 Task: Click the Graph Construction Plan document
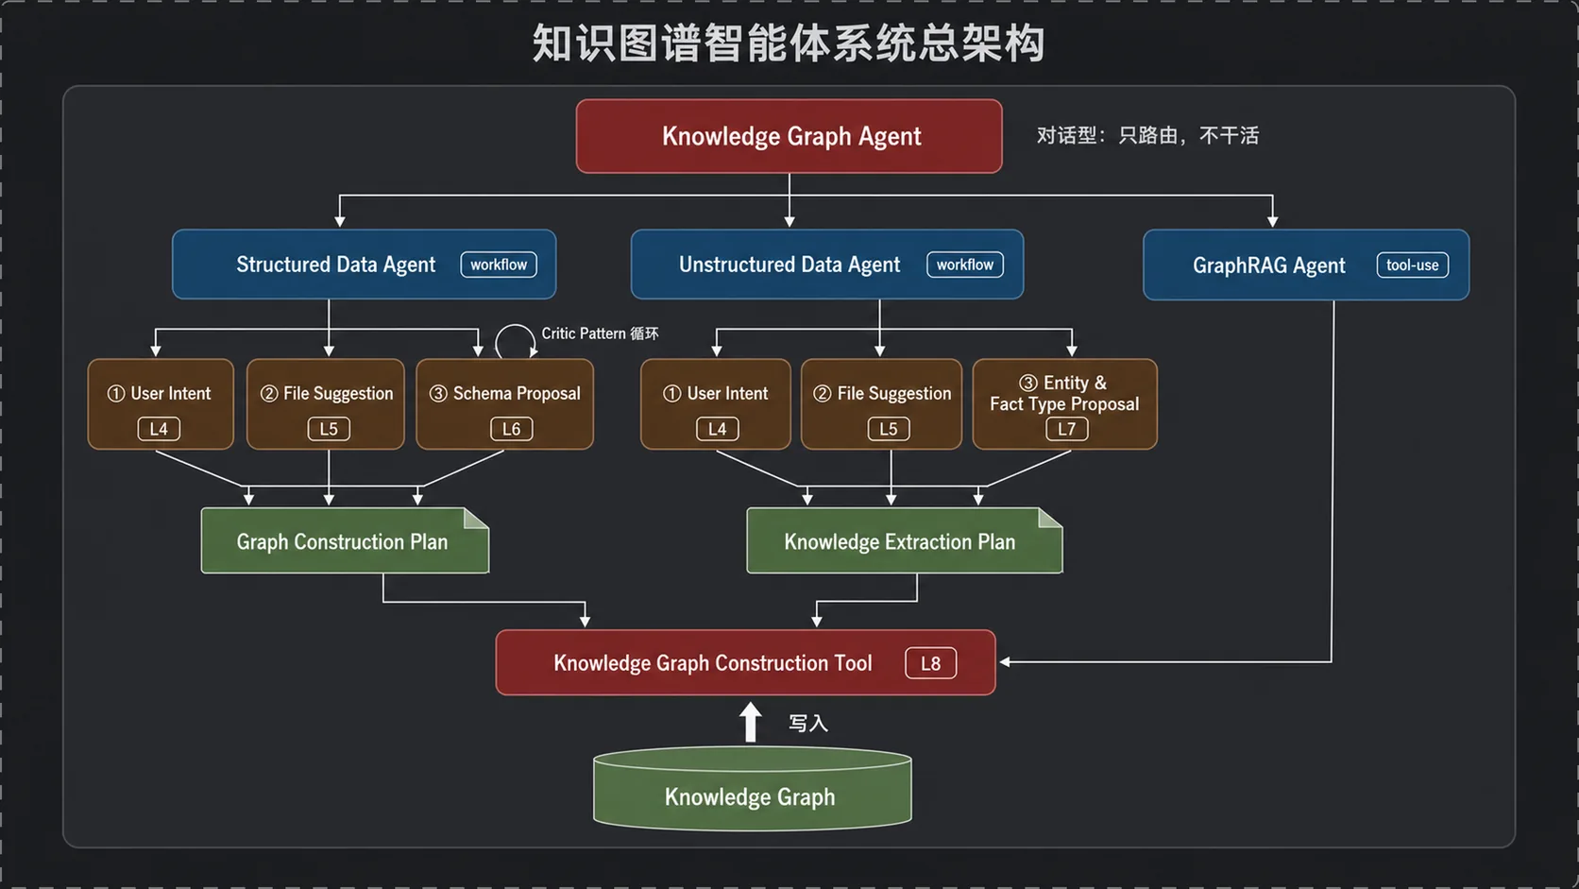(345, 541)
